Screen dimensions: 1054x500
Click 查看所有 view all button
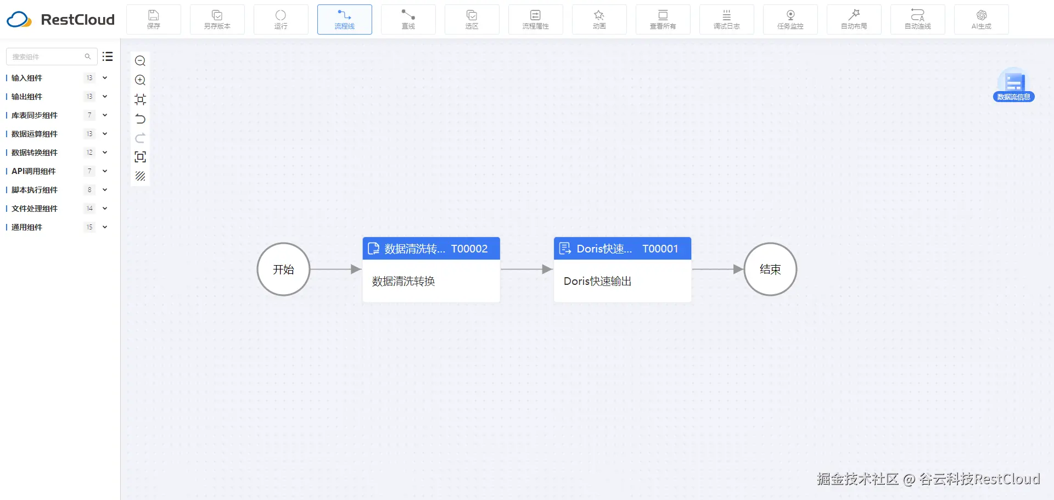[x=663, y=20]
